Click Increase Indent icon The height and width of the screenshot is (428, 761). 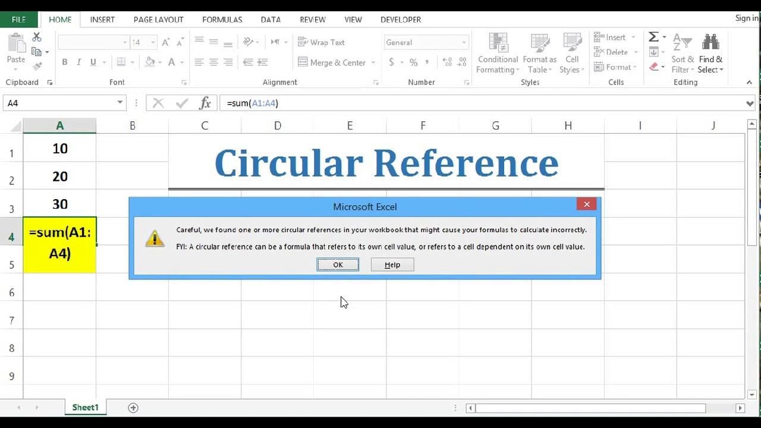click(263, 62)
